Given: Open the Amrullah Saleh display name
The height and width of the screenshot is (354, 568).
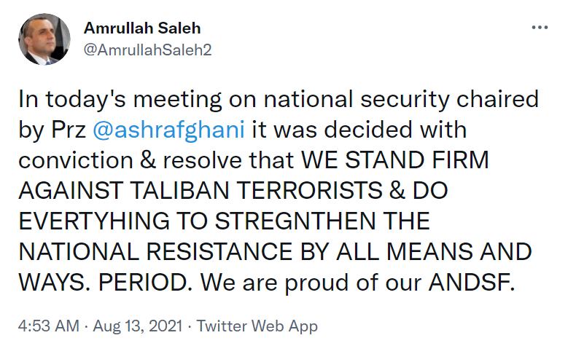Looking at the screenshot, I should point(142,28).
